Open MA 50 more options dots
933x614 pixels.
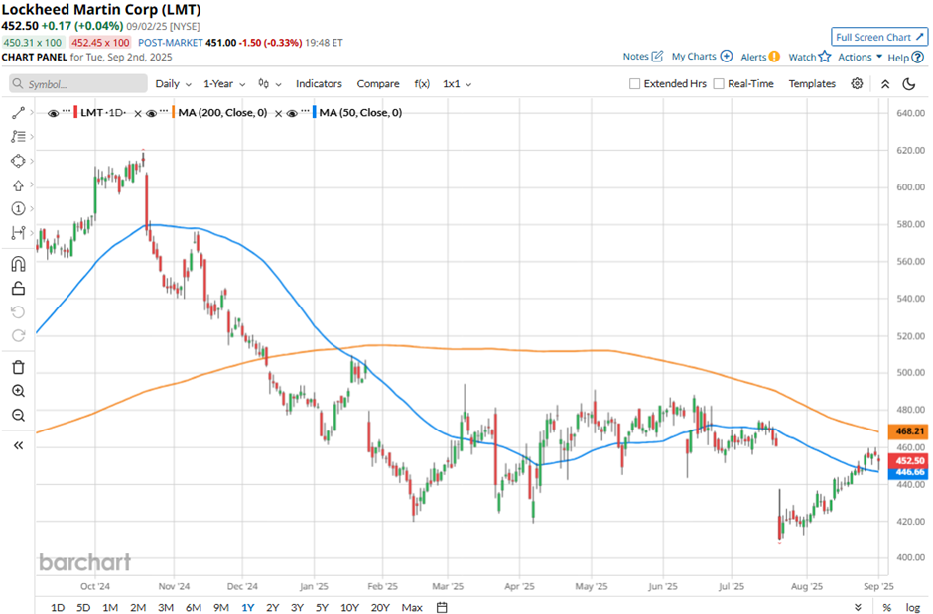(305, 112)
